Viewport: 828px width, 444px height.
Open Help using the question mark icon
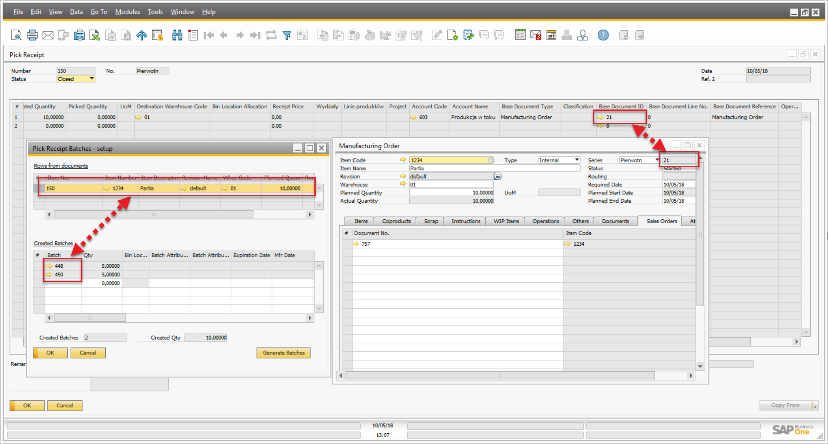pos(603,35)
